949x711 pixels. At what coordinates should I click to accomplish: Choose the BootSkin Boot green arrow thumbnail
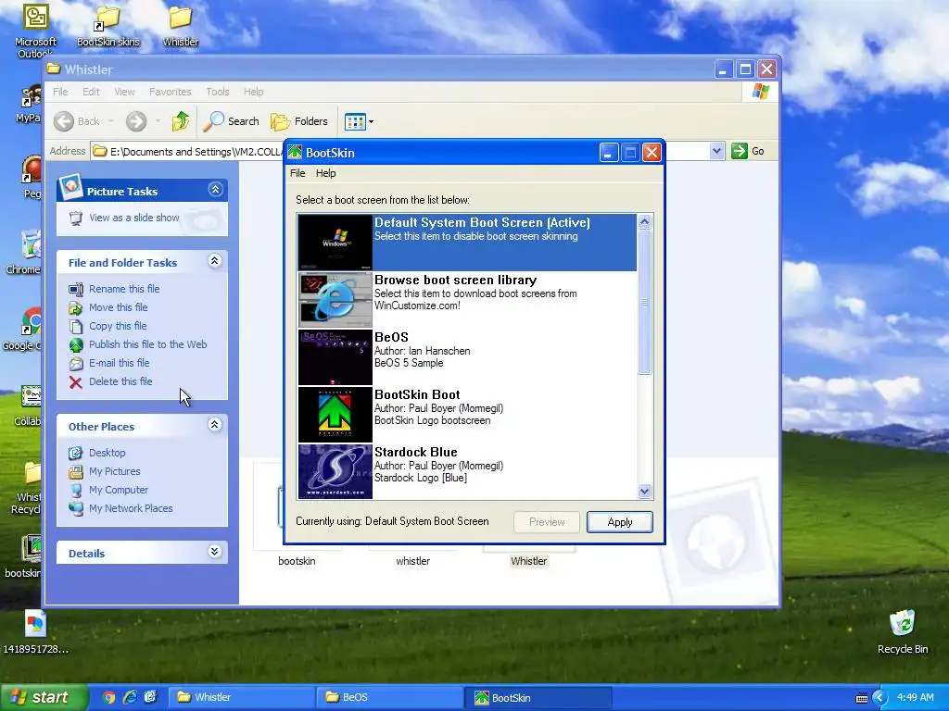point(335,414)
